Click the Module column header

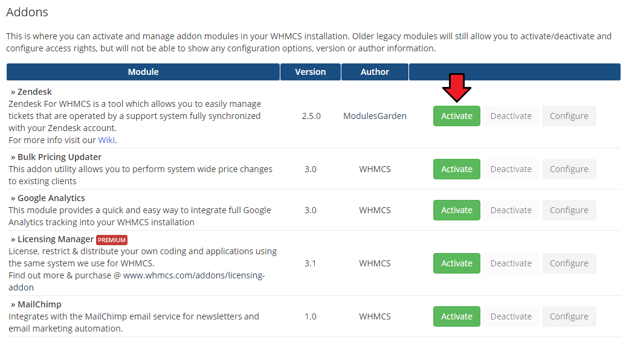[x=143, y=72]
